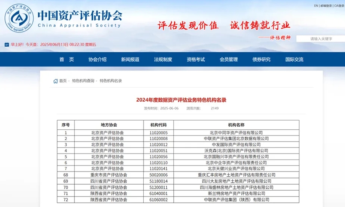Click the 特色机构名录 breadcrumb link
345x207 pixels.
pos(111,81)
